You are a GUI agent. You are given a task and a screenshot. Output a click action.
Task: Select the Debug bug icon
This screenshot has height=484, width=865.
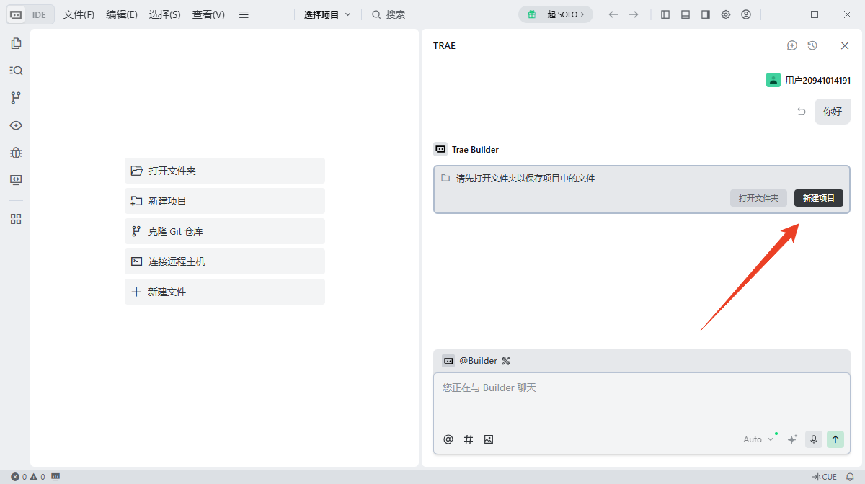click(16, 153)
